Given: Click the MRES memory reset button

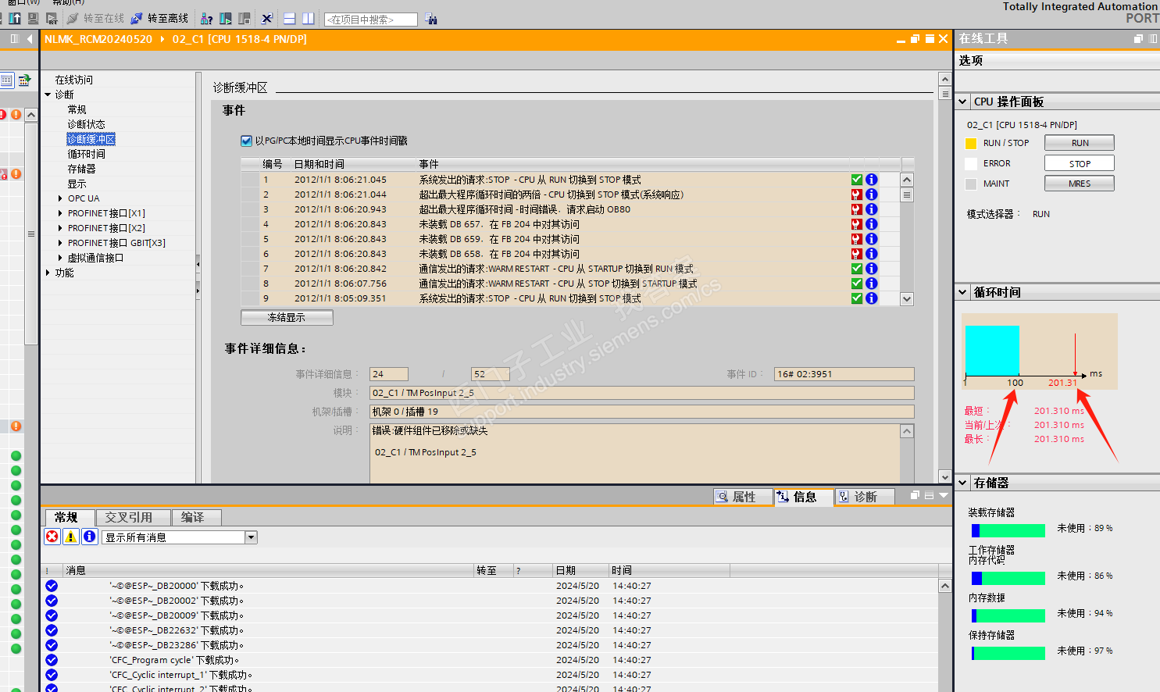Looking at the screenshot, I should point(1080,184).
